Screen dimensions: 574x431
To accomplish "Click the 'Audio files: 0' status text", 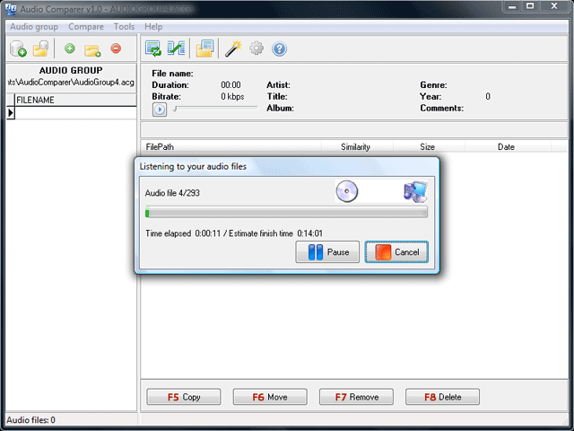I will [x=30, y=420].
